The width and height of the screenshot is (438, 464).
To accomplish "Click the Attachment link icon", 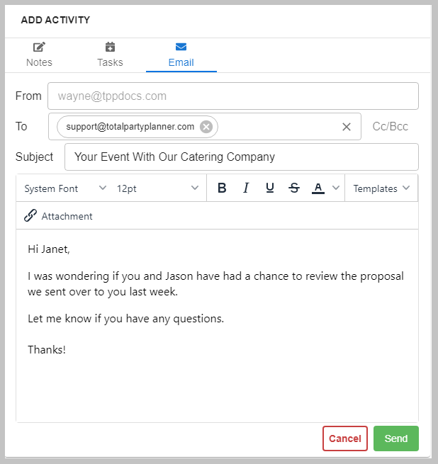I will coord(30,216).
